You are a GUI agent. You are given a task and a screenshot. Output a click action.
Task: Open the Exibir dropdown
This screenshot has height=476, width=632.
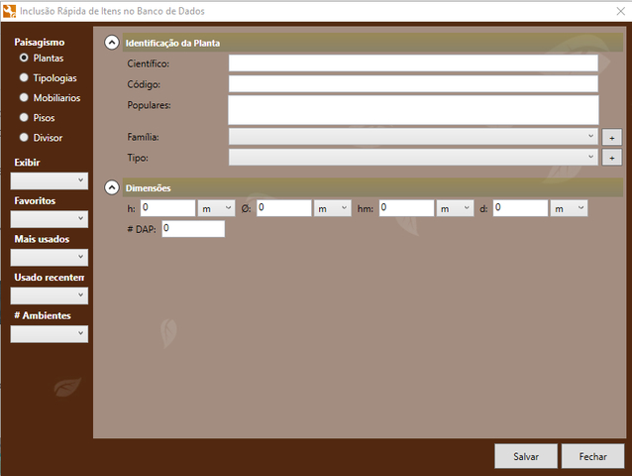pyautogui.click(x=49, y=180)
